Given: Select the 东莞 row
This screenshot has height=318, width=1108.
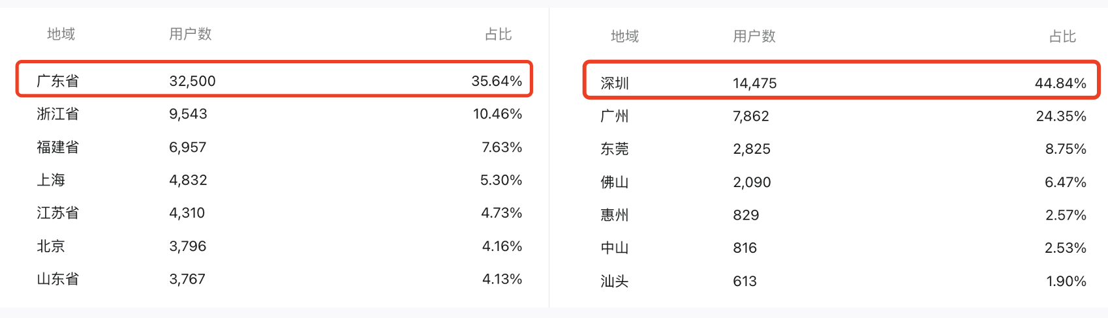Looking at the screenshot, I should [615, 149].
